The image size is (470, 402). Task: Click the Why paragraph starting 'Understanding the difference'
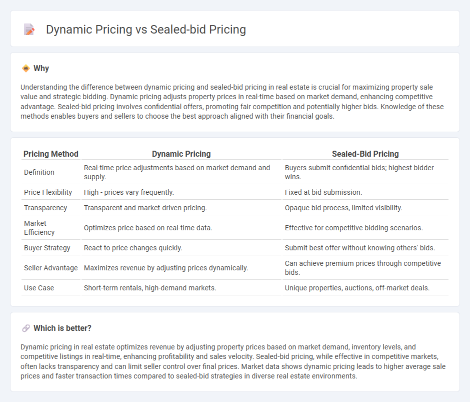232,102
